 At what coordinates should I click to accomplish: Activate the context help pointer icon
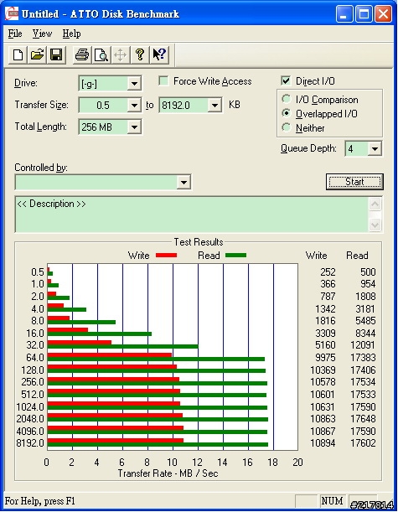(x=159, y=54)
